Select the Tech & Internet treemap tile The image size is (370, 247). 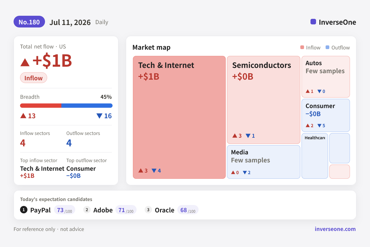click(179, 117)
